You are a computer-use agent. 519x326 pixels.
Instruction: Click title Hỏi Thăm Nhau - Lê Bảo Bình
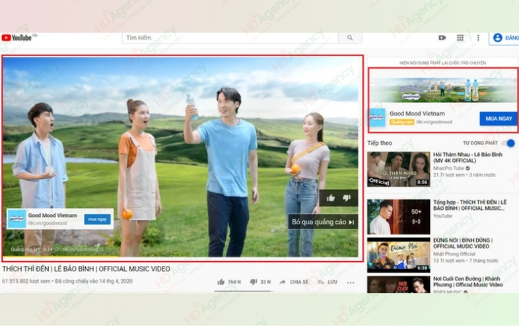click(467, 158)
